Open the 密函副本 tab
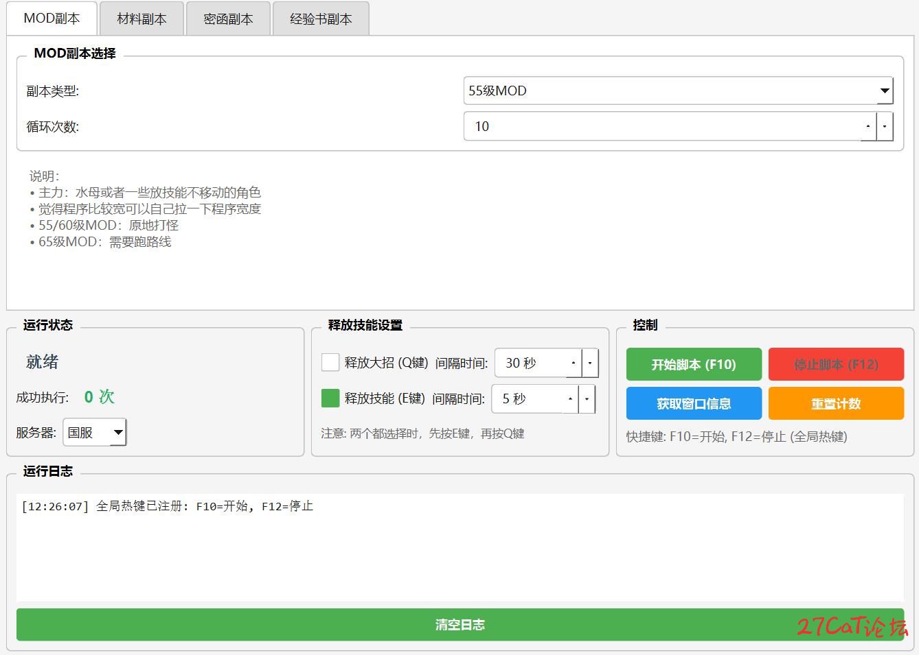 coord(228,19)
